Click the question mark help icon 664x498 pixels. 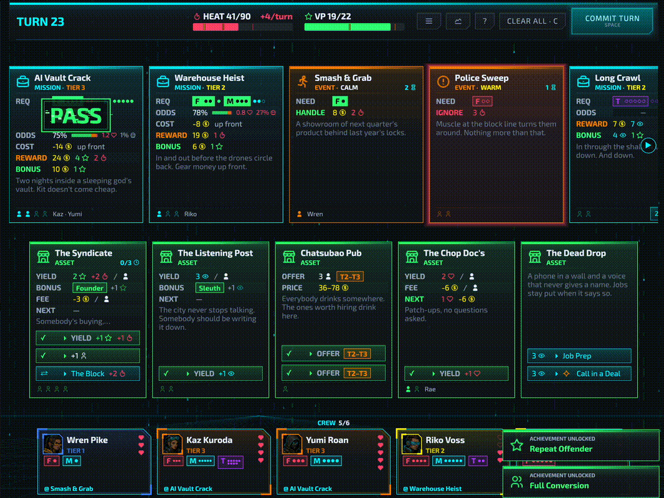tap(485, 21)
